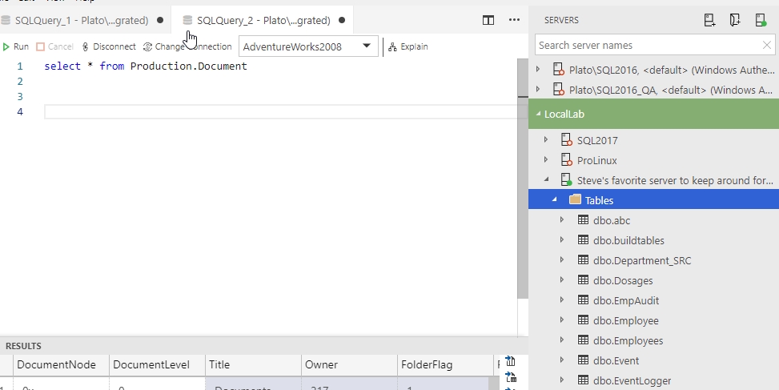Click the second results action icon below chart
Image resolution: width=779 pixels, height=390 pixels.
click(x=510, y=377)
